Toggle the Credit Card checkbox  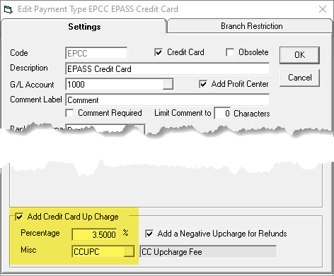pos(159,52)
